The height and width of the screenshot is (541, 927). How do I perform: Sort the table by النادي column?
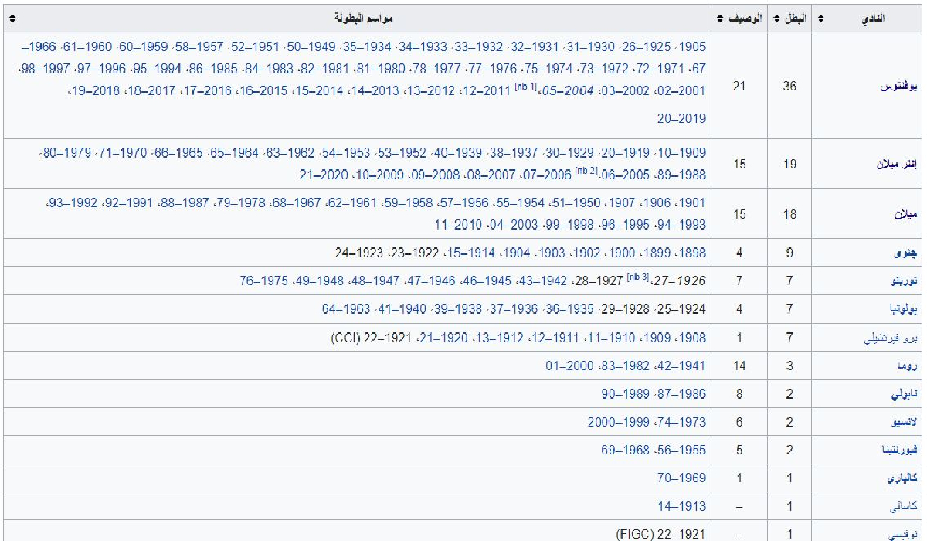pos(820,19)
